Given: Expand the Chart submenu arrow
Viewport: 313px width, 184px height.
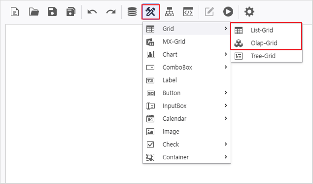Looking at the screenshot, I should click(226, 54).
